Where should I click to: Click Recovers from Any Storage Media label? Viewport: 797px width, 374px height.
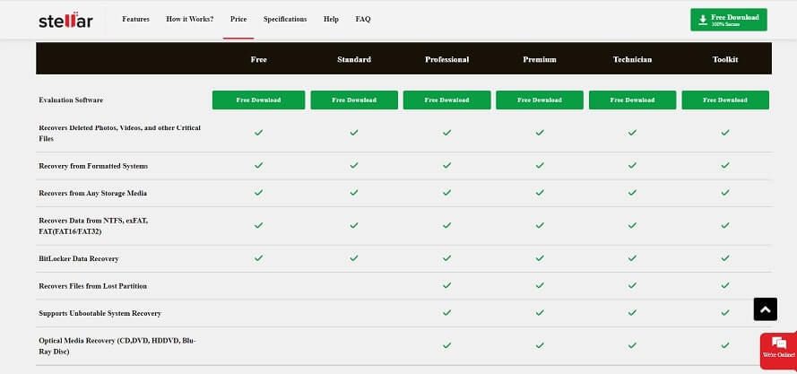(x=92, y=194)
